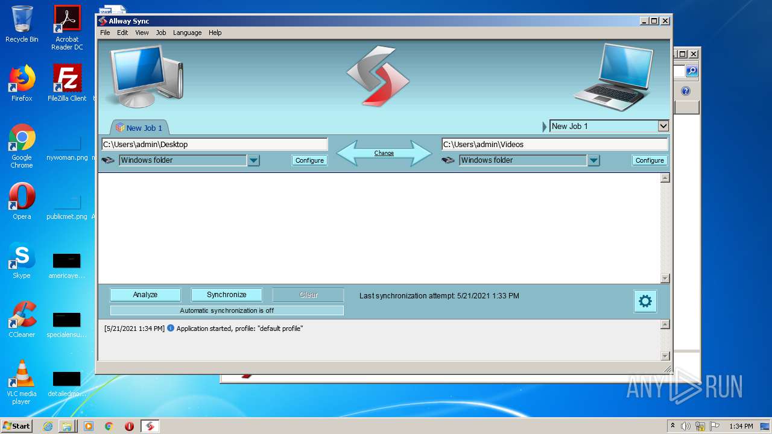
Task: Click the search icon in background window
Action: coord(692,71)
